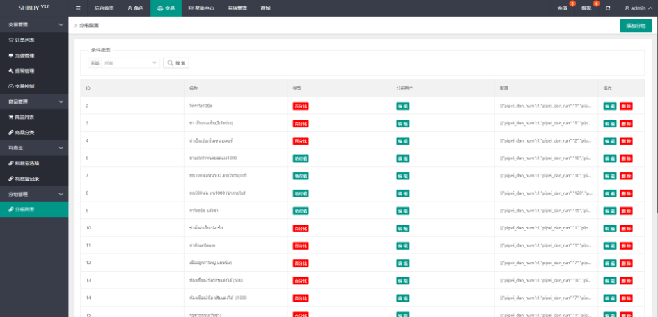Open the 系统管理 tab
This screenshot has height=317, width=658.
click(237, 8)
